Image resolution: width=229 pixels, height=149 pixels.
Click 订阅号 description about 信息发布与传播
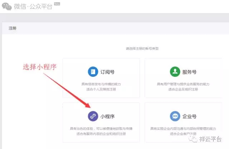pyautogui.click(x=101, y=84)
